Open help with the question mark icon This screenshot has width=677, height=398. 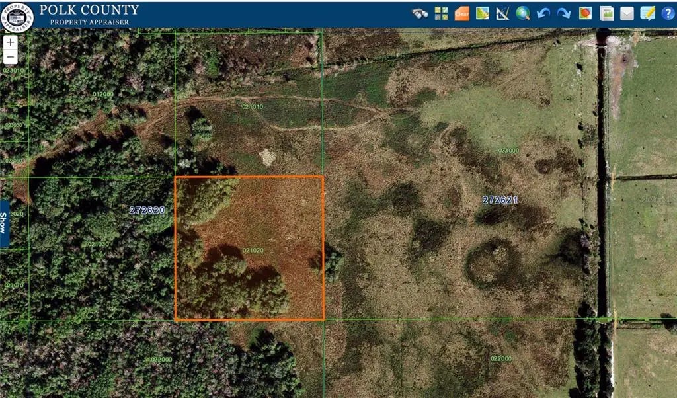tap(668, 13)
